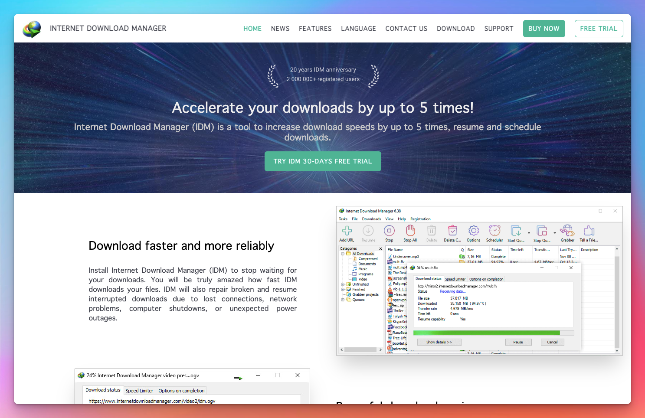Viewport: 645px width, 418px height.
Task: Open the Stop Queue dropdown arrow
Action: pos(555,233)
